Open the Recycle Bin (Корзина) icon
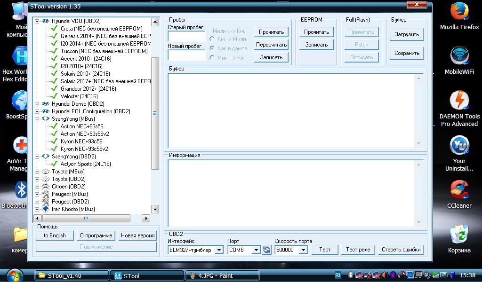Screen dimensions: 482x282 [x=459, y=236]
